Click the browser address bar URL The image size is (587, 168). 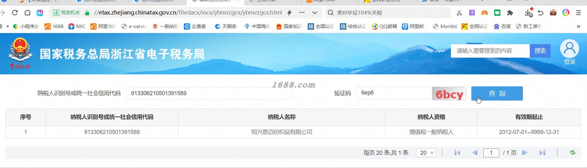(188, 13)
